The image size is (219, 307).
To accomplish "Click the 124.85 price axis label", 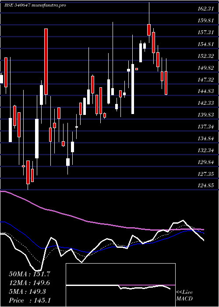I will click(x=206, y=185).
